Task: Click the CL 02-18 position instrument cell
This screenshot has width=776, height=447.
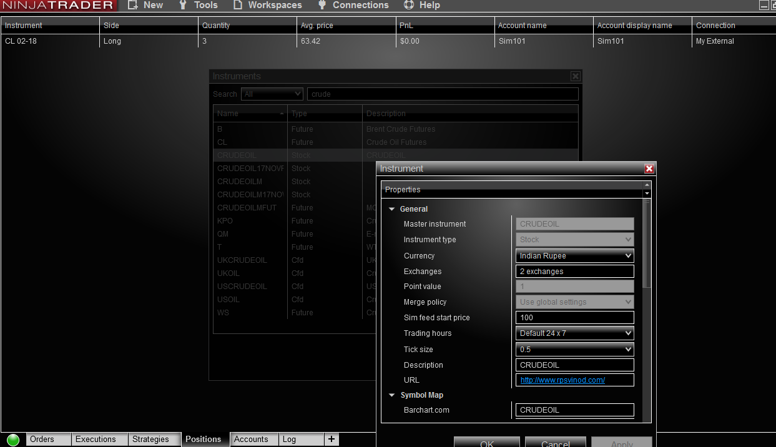Action: coord(50,41)
